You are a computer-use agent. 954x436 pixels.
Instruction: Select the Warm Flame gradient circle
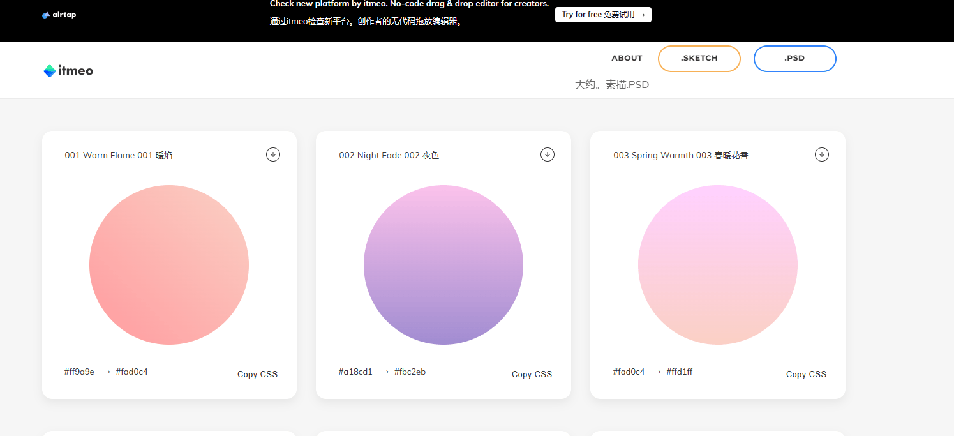tap(169, 265)
